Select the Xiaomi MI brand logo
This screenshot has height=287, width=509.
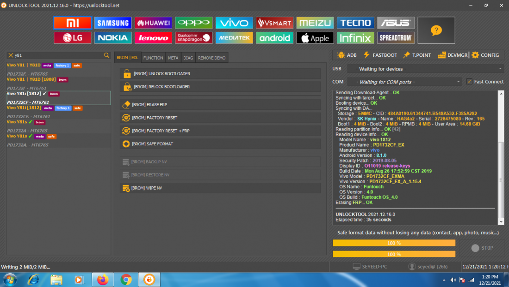72,23
